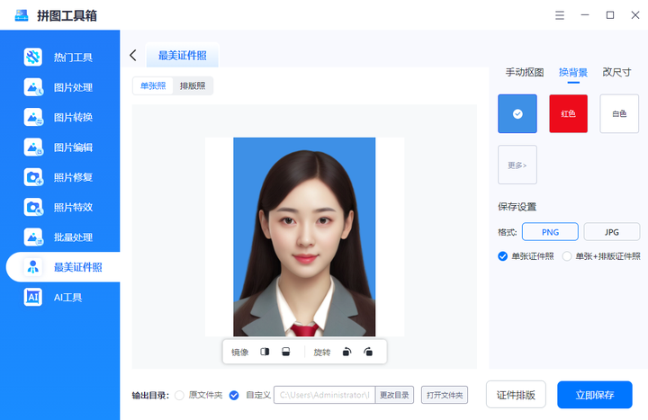Choose 单张证件照 save option
The width and height of the screenshot is (648, 420).
coord(502,256)
